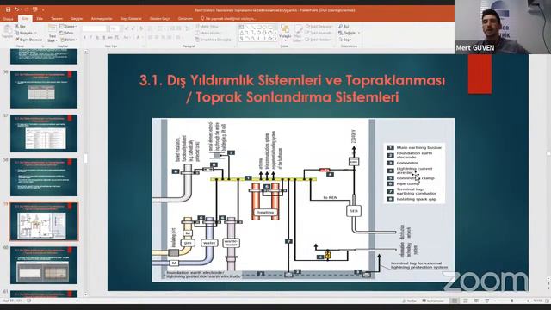Screen dimensions: 551x310
Task: Open the Dosya tab
Action: click(x=8, y=19)
